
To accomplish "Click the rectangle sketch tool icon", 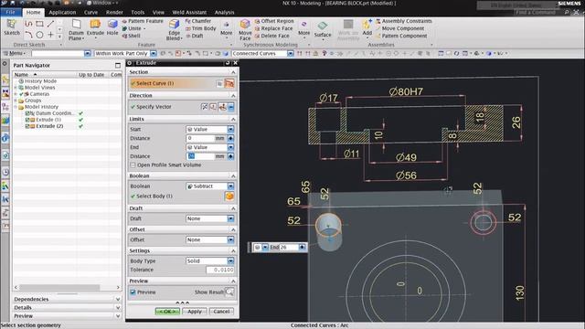I will coord(39,24).
